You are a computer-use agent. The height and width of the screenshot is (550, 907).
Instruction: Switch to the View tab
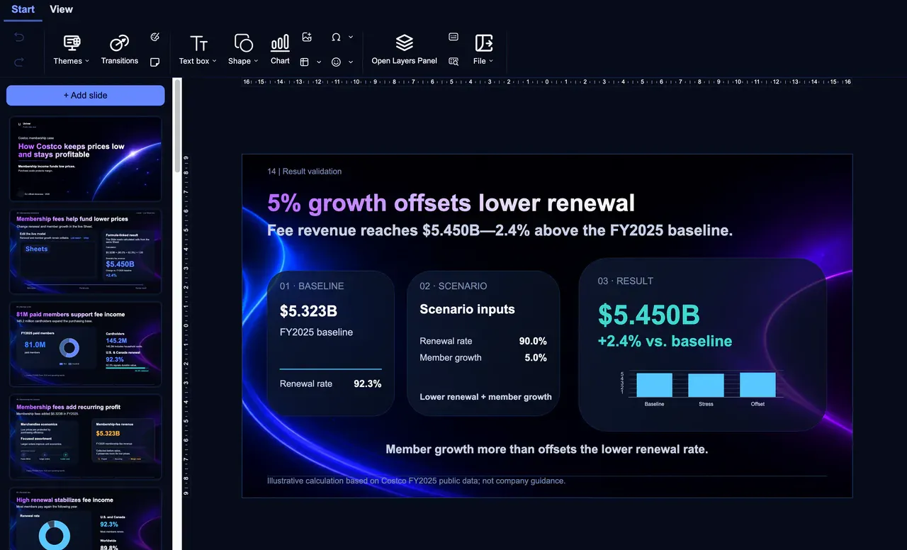point(61,9)
